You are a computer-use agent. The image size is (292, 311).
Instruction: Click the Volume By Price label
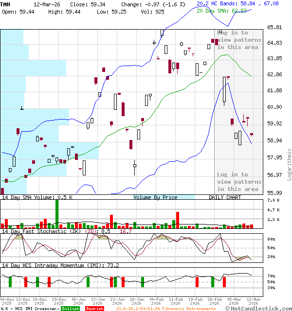155,197
